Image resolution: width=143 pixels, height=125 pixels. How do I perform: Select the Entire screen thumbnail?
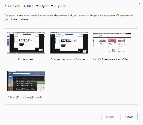[26, 43]
